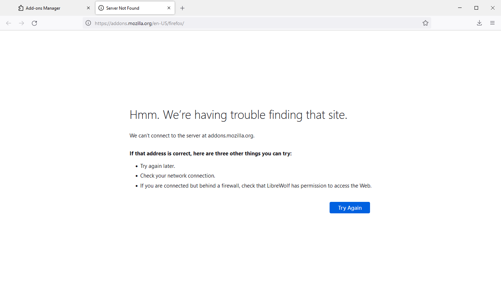Click the Forward navigation arrow
The height and width of the screenshot is (291, 501).
[x=21, y=23]
